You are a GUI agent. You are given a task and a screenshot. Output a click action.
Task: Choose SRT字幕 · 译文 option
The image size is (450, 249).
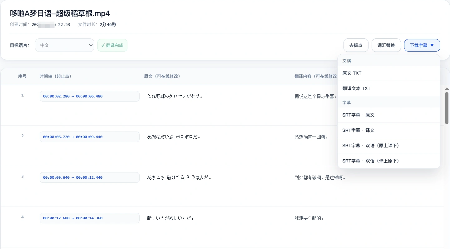point(389,130)
